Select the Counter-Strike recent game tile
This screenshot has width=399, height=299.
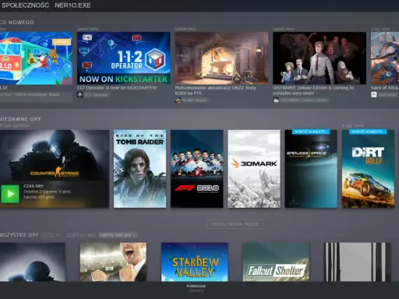point(55,169)
